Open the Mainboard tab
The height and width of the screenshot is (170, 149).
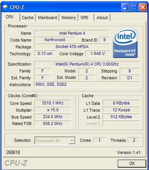(48, 18)
